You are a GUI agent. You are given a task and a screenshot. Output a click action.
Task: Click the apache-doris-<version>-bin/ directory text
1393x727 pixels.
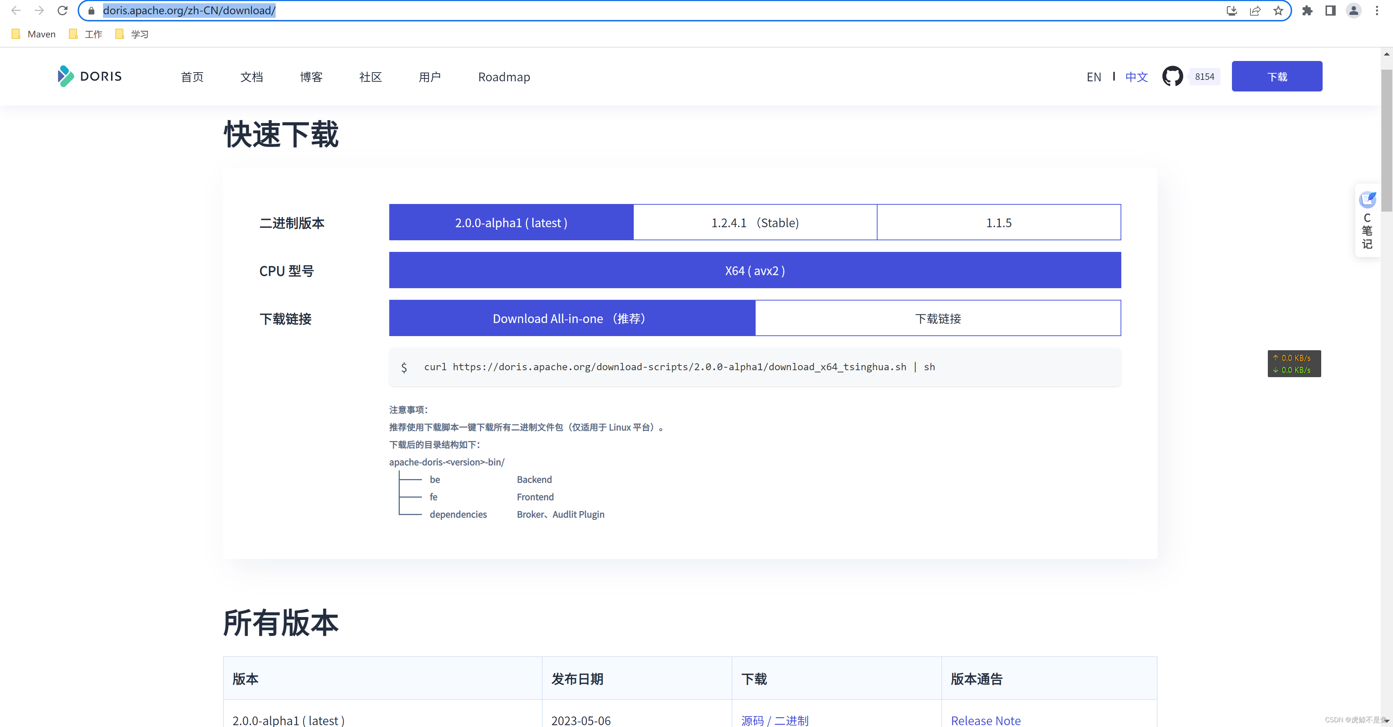tap(447, 462)
